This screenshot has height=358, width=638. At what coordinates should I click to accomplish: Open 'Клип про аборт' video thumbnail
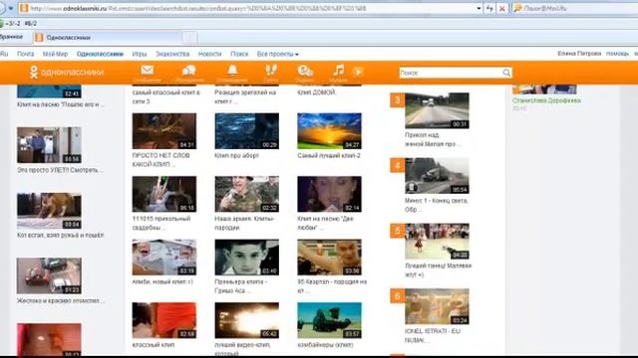click(x=246, y=131)
